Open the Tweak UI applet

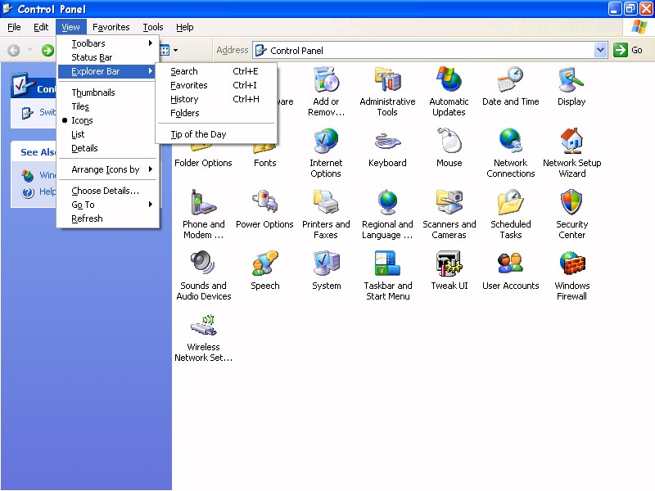(449, 271)
